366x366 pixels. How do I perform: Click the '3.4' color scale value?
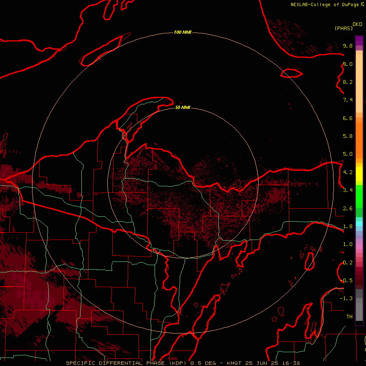[348, 190]
